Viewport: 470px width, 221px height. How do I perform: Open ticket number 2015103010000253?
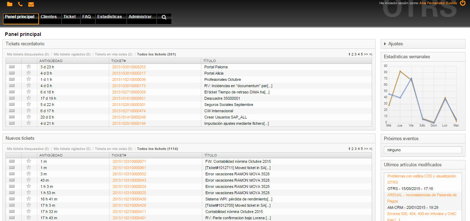pyautogui.click(x=129, y=67)
